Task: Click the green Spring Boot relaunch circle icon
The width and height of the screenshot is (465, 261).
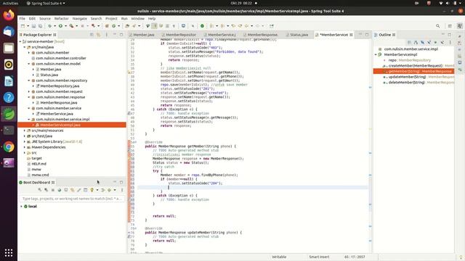Action: (x=202, y=26)
